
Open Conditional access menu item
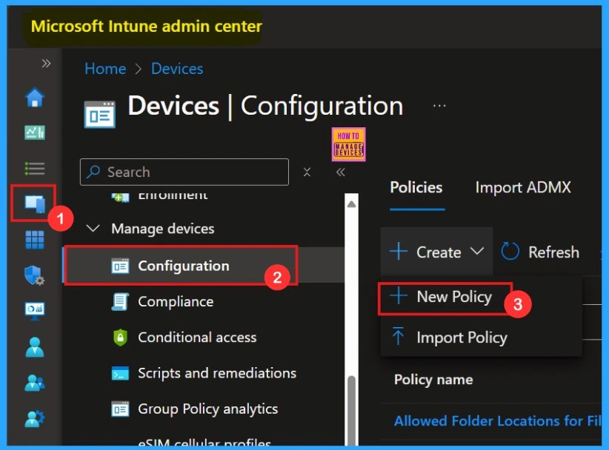tap(197, 337)
